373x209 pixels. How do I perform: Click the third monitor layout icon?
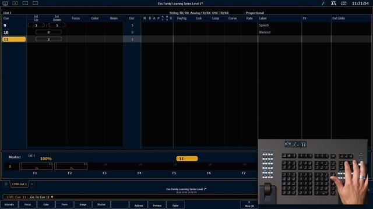25,3
